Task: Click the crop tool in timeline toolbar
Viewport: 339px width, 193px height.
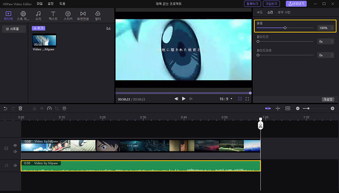Action: coord(57,108)
